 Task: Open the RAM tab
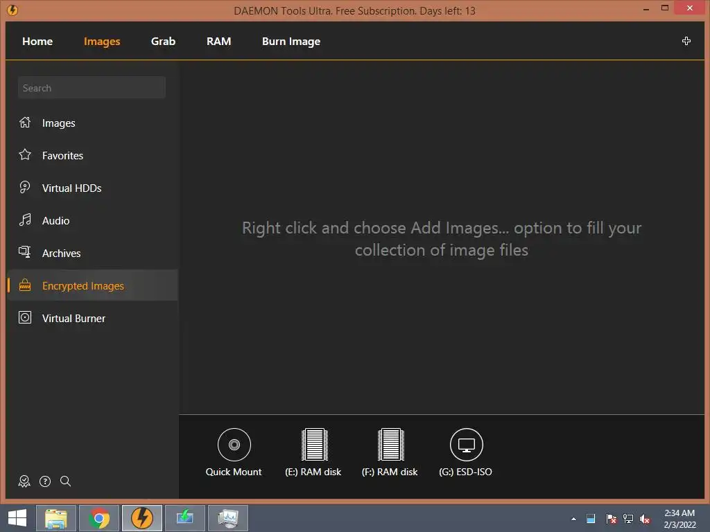(218, 41)
